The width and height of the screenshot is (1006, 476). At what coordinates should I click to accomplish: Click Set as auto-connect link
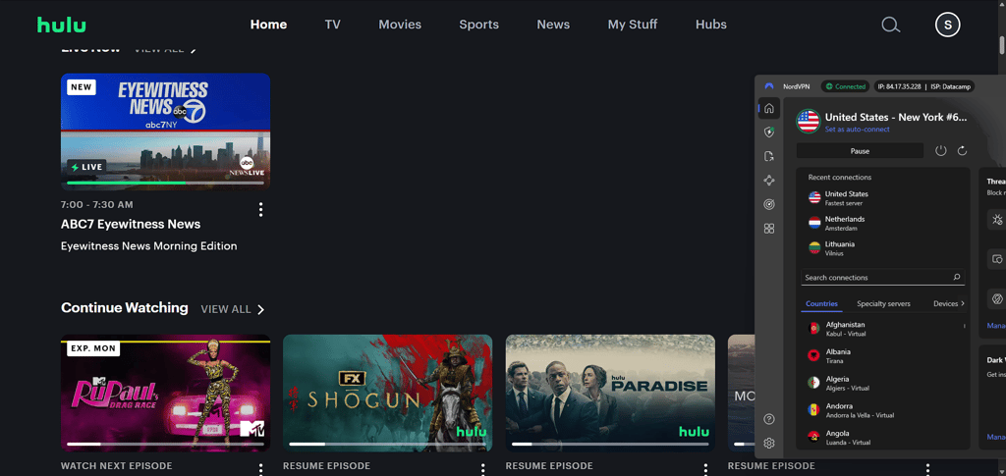(857, 130)
